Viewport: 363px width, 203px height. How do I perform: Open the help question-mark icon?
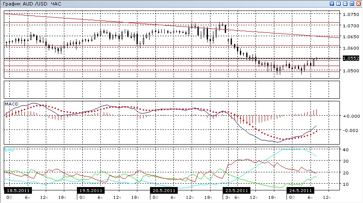coord(332,3)
